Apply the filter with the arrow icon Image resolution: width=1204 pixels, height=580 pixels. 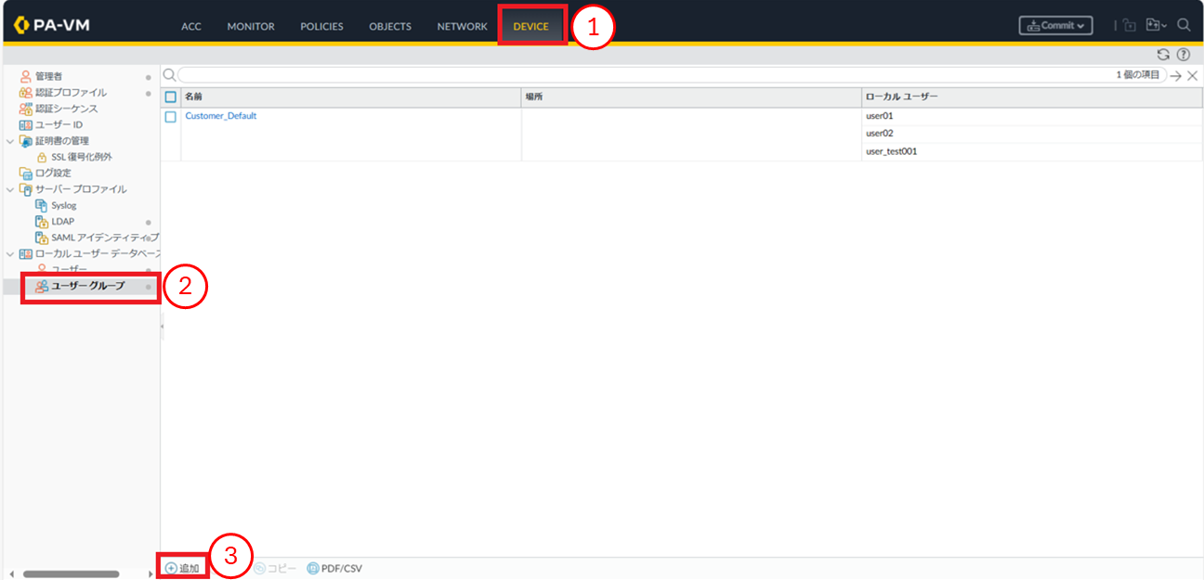[x=1176, y=75]
